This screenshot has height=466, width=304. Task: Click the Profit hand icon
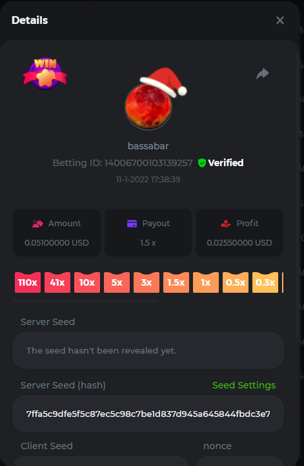[x=226, y=224]
